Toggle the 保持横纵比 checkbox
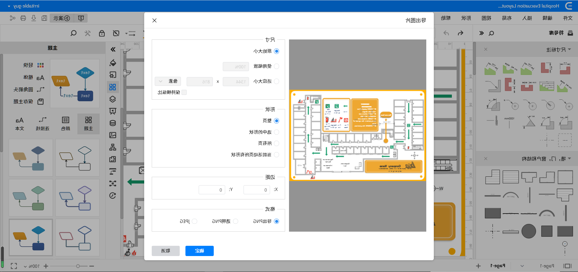This screenshot has height=272, width=578. pos(184,92)
